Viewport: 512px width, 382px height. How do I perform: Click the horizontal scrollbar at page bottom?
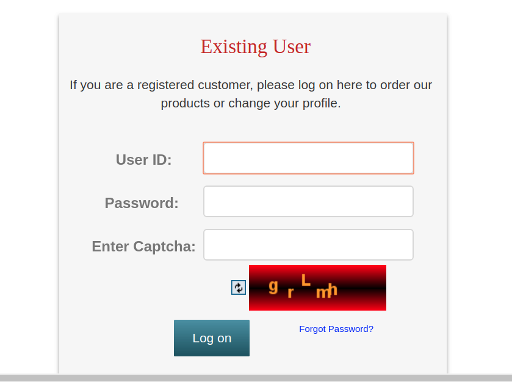(x=256, y=378)
